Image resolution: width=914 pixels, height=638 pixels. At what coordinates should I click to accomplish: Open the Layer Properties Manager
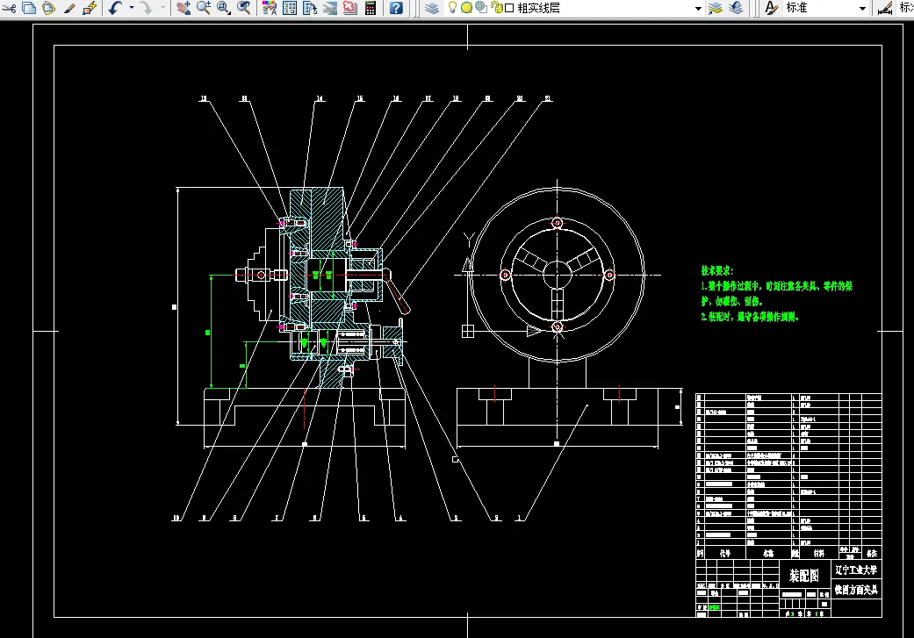pyautogui.click(x=431, y=8)
